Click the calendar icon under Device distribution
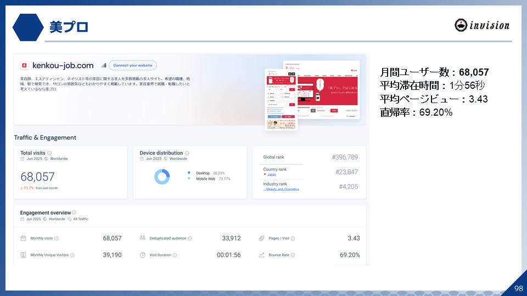 142,159
